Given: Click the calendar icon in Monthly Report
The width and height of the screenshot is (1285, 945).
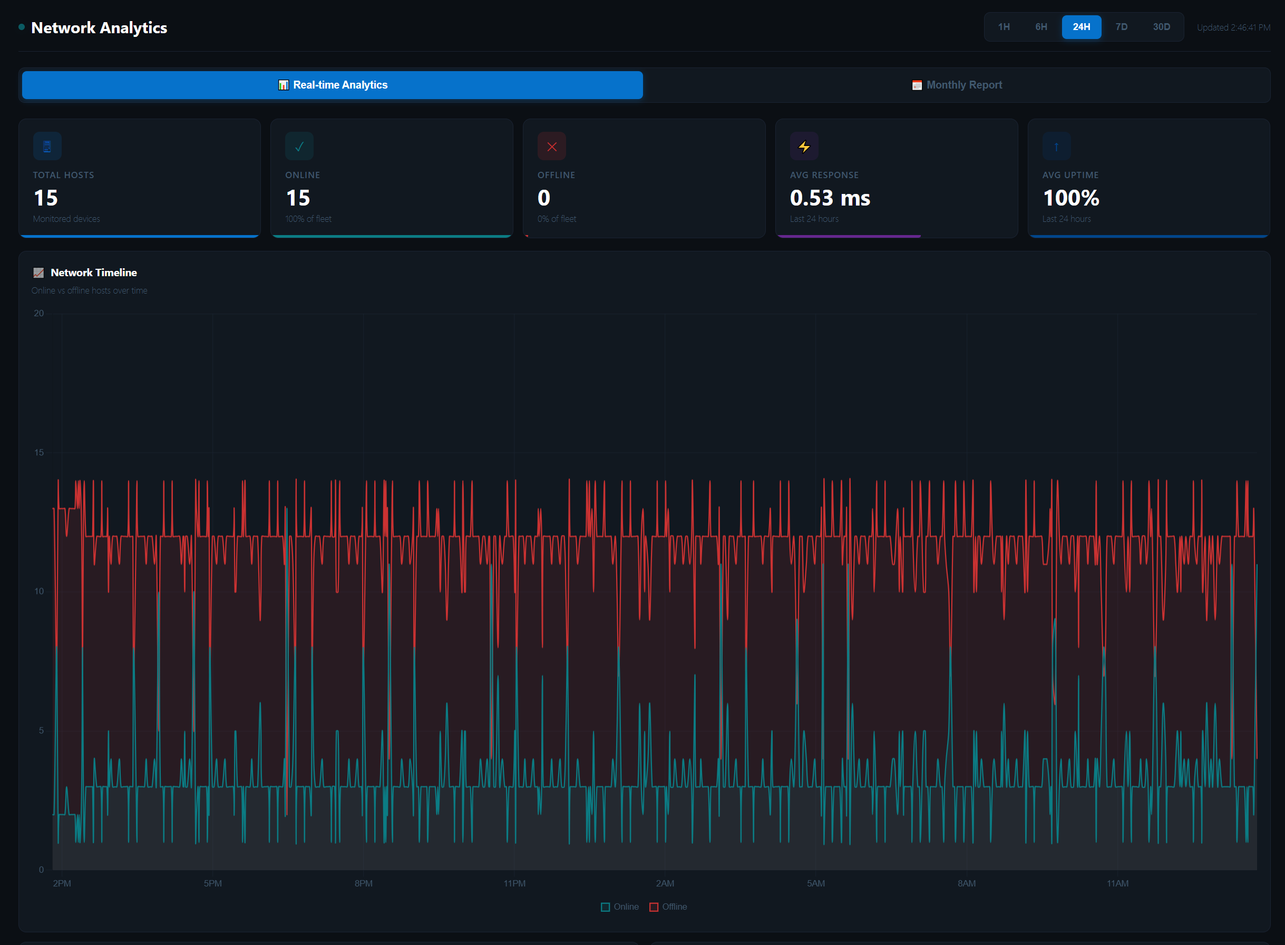Looking at the screenshot, I should coord(917,85).
